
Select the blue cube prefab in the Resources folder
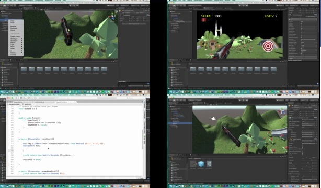pos(201,164)
